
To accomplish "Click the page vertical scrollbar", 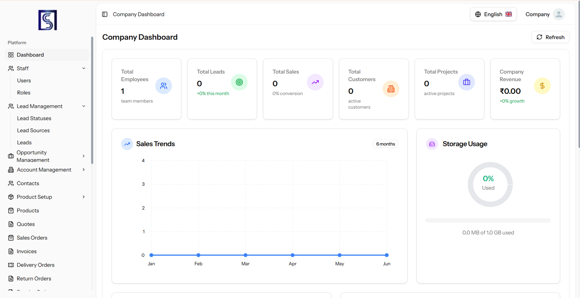I will tap(579, 74).
